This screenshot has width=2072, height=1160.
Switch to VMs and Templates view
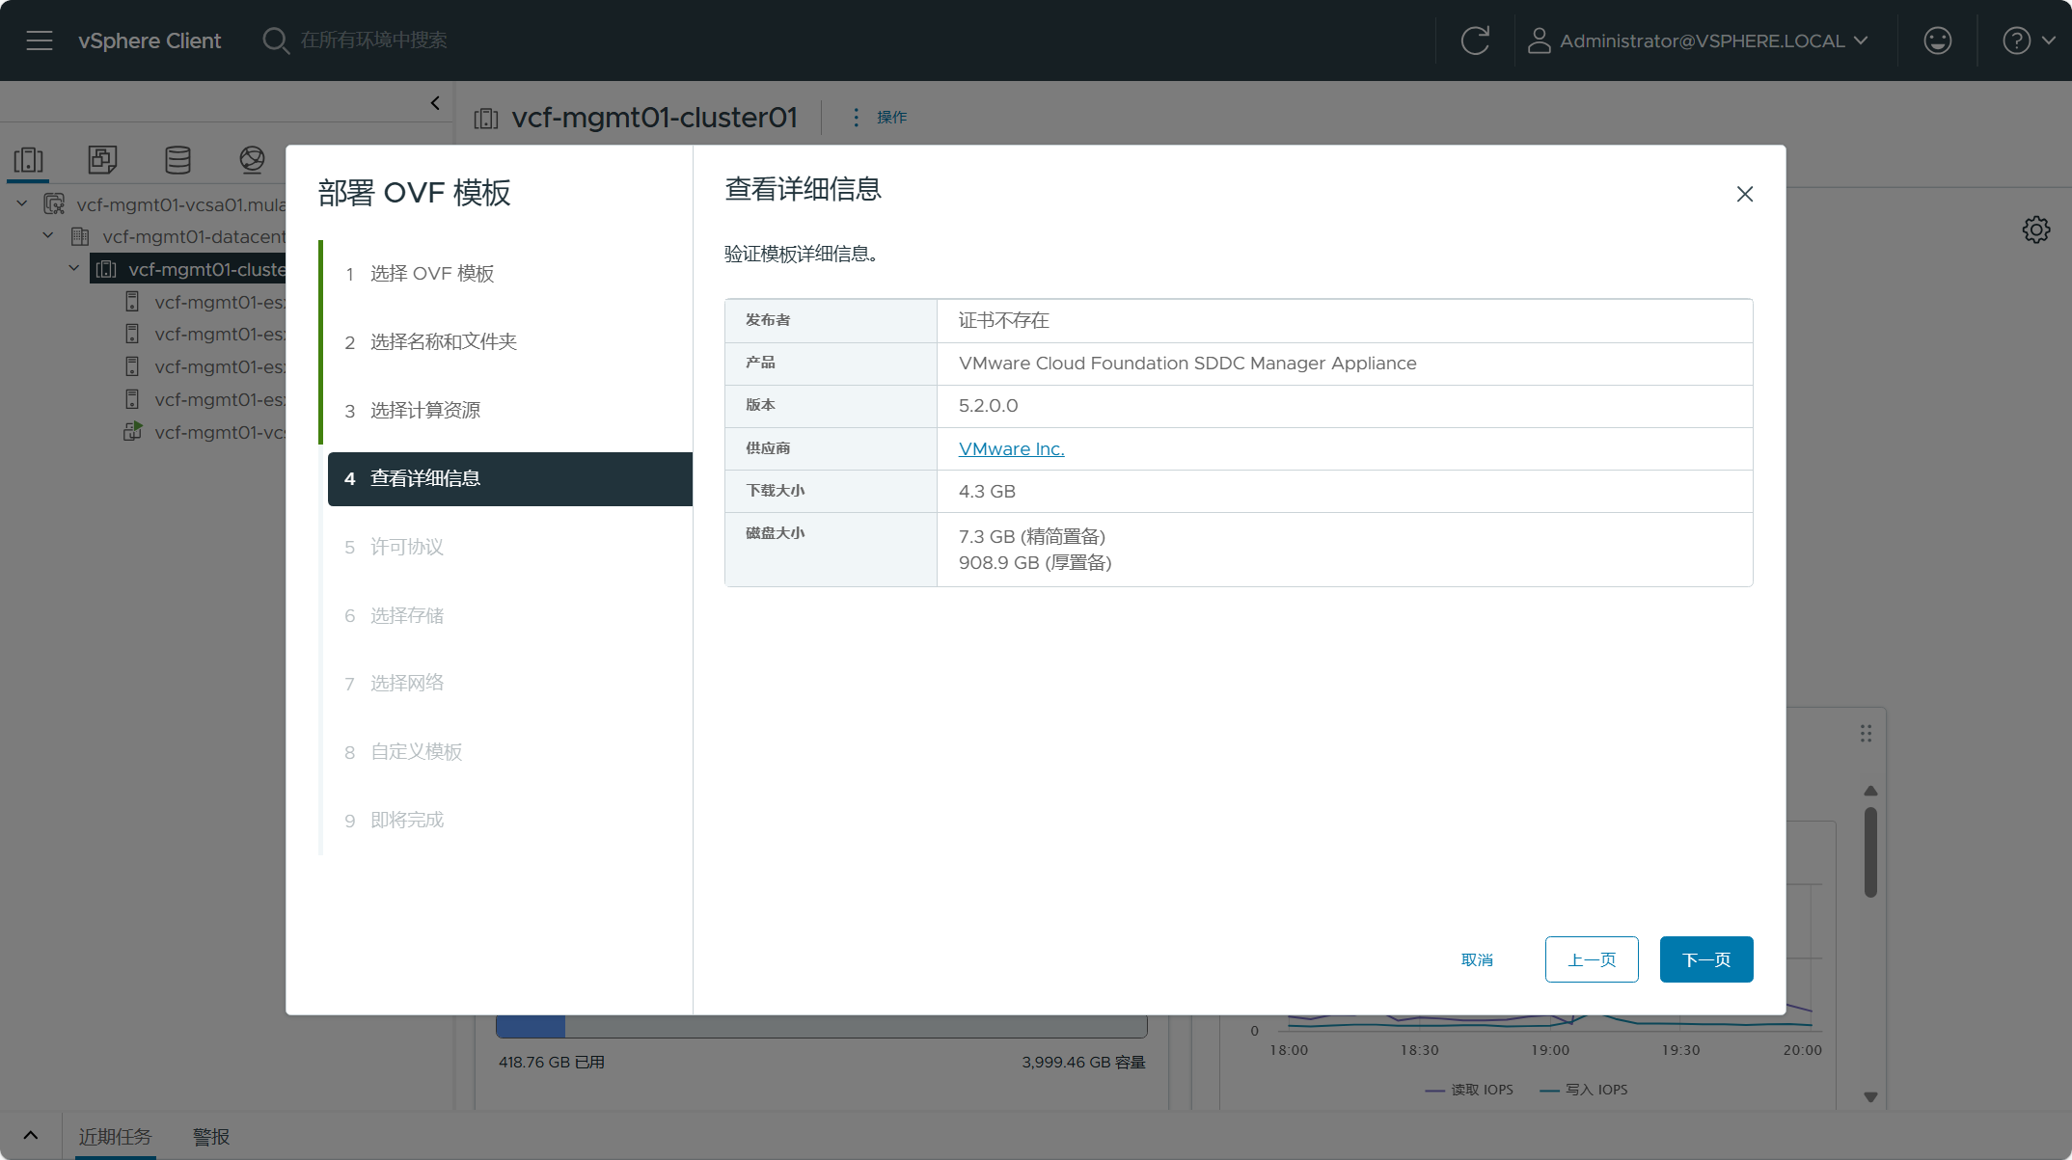[102, 160]
